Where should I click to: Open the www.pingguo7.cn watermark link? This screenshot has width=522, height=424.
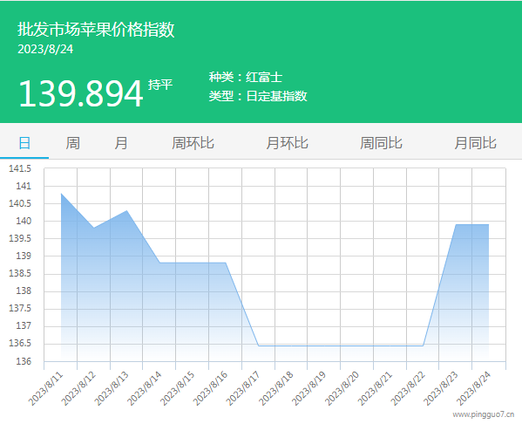(484, 414)
